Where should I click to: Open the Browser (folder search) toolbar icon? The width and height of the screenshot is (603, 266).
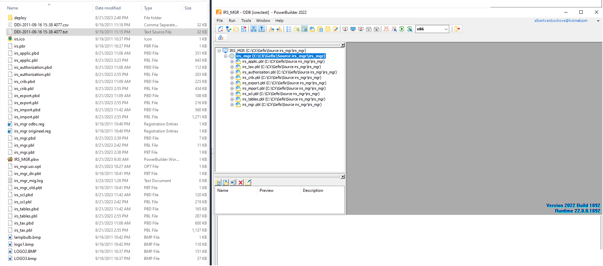click(297, 29)
